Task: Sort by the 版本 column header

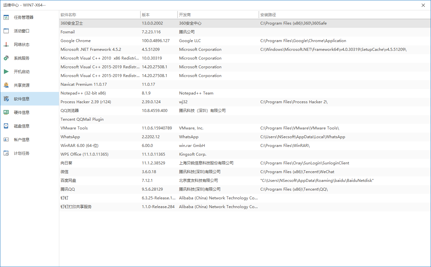Action: click(x=159, y=15)
